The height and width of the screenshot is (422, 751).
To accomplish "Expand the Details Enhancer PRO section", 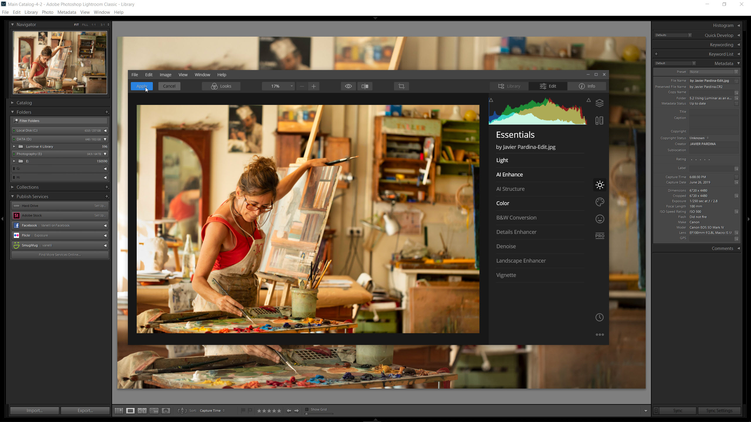I will point(516,231).
